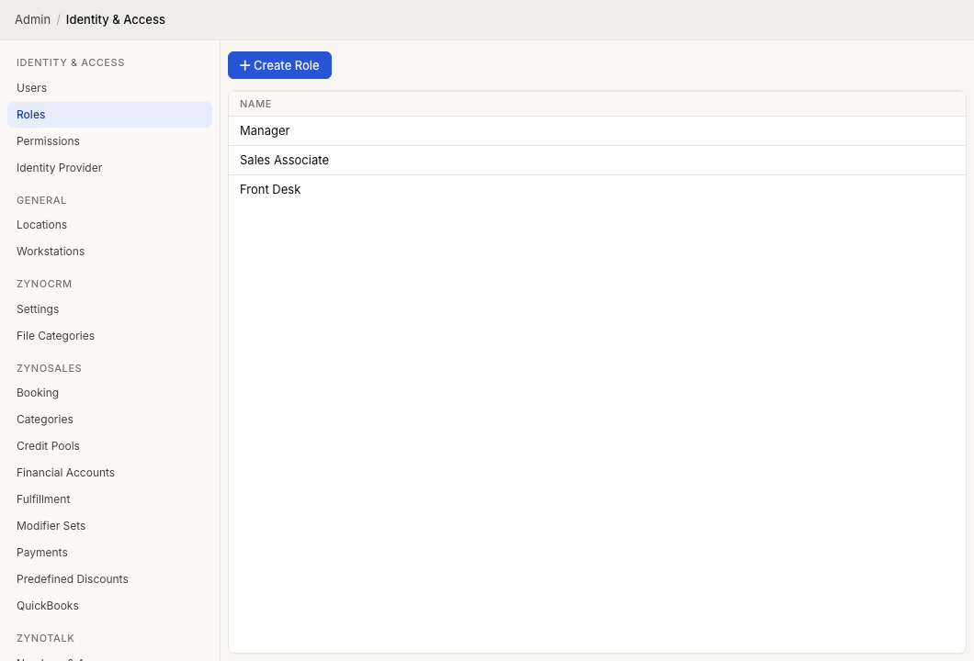974x661 pixels.
Task: Open Payments settings
Action: point(110,553)
